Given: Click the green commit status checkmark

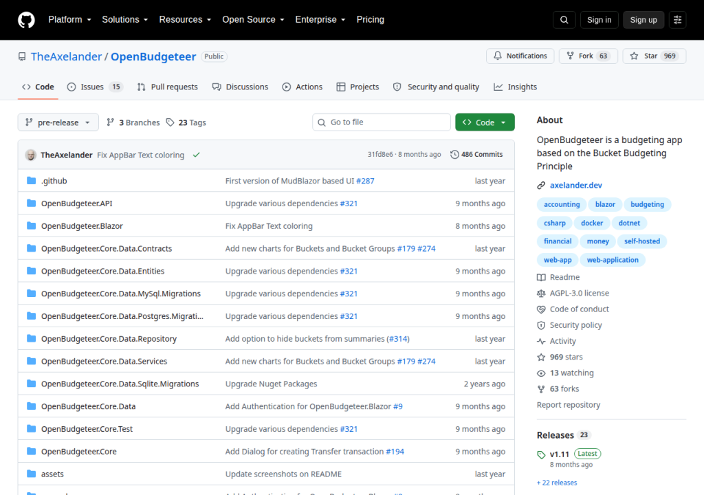Looking at the screenshot, I should pos(196,155).
